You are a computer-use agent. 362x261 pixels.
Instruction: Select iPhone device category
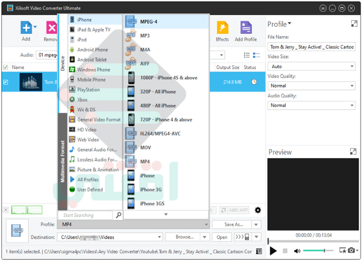95,20
